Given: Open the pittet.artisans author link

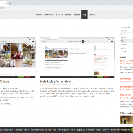Looking at the screenshot, I should click(x=47, y=85).
